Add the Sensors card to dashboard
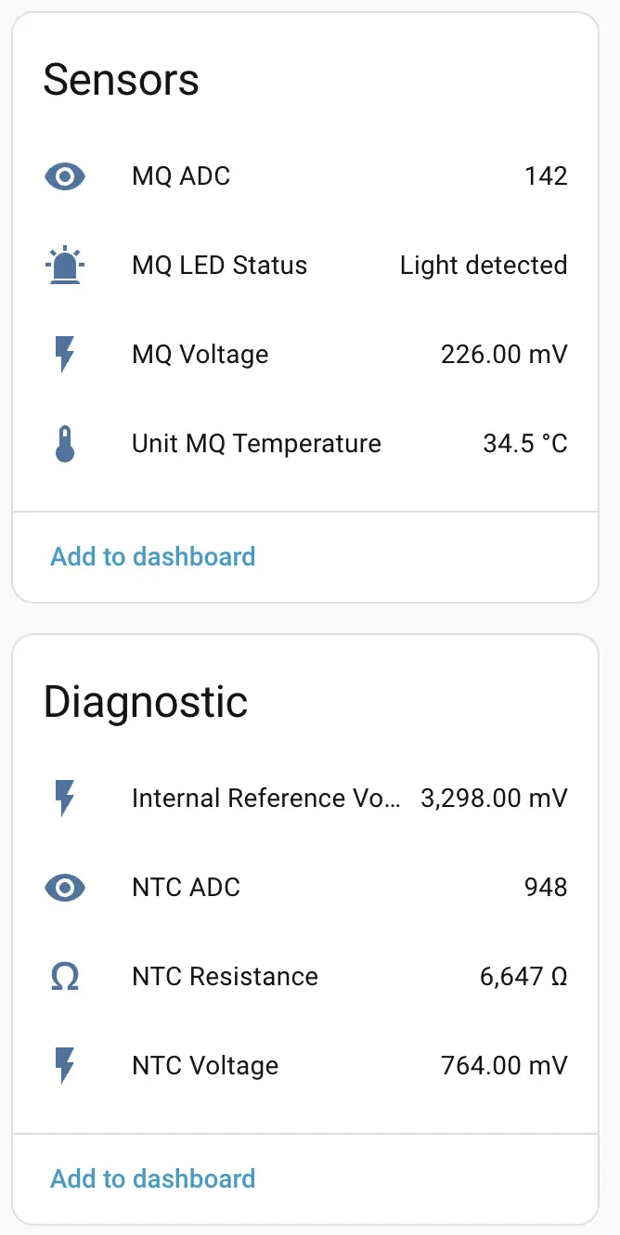 point(153,557)
